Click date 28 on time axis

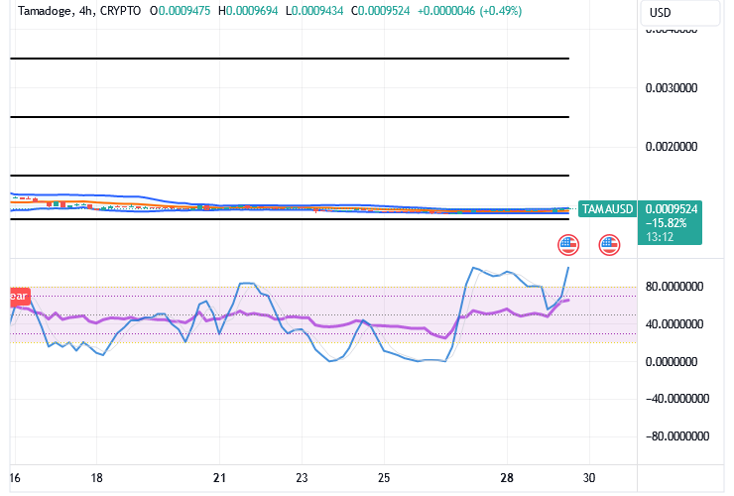pos(507,478)
